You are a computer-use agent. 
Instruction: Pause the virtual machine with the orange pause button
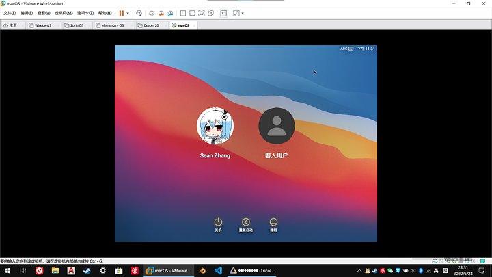point(122,13)
